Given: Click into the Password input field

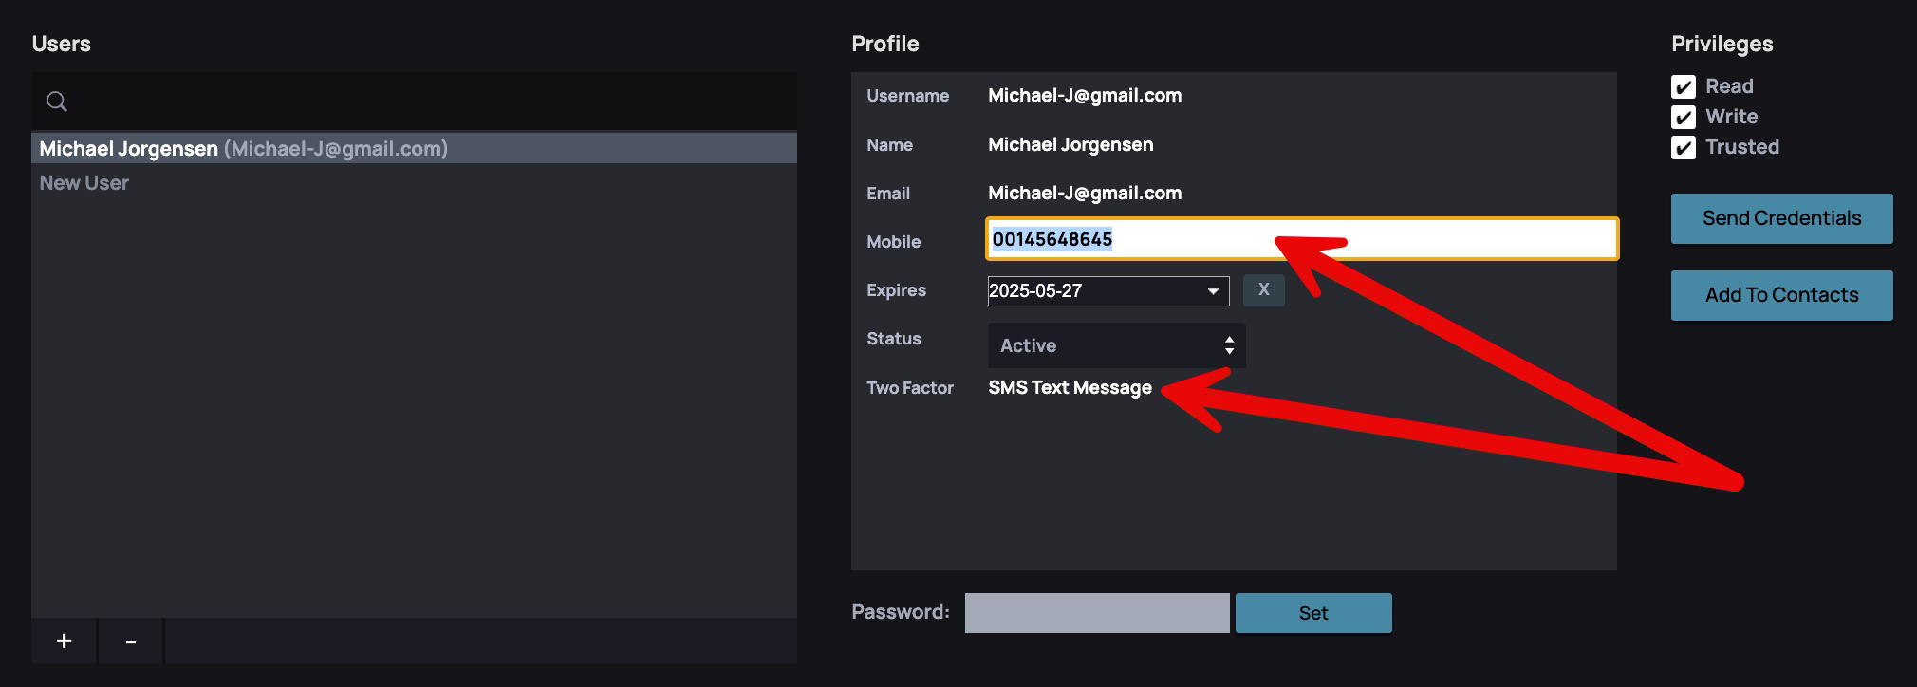Looking at the screenshot, I should pyautogui.click(x=1096, y=613).
